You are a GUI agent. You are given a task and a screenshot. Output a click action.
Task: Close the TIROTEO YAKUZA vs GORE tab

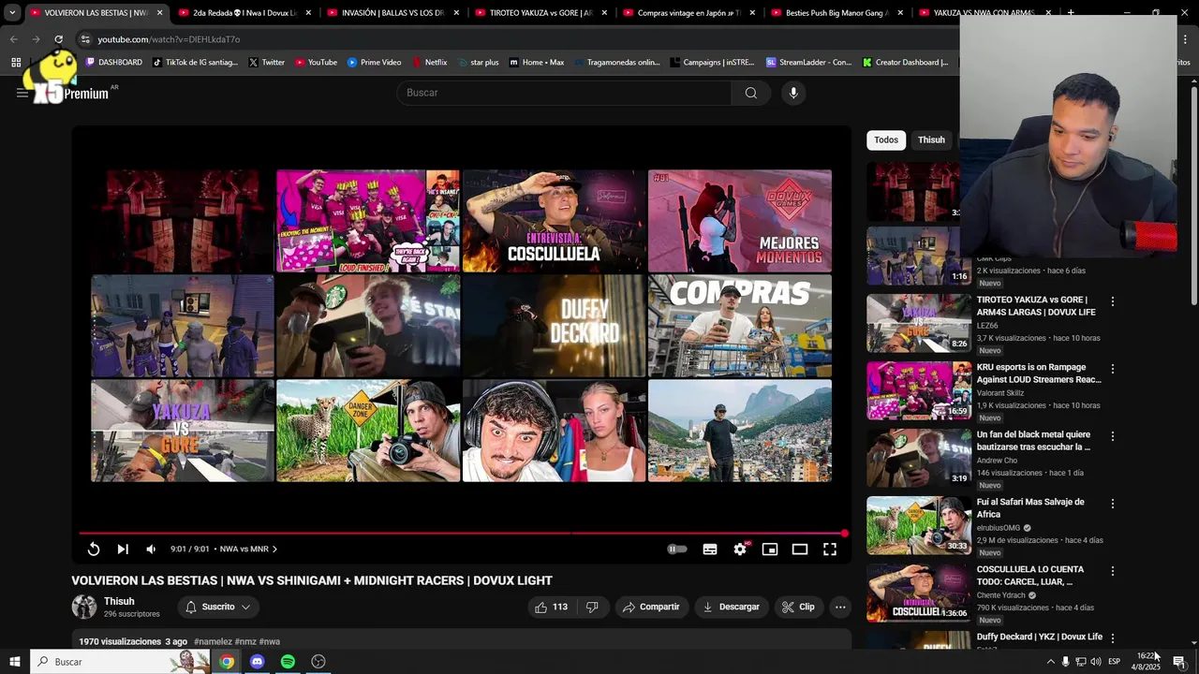(x=604, y=13)
